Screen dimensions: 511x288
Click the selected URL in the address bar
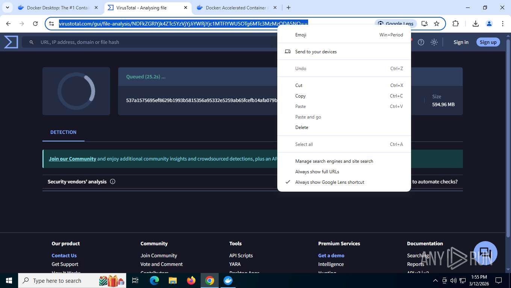coord(183,24)
